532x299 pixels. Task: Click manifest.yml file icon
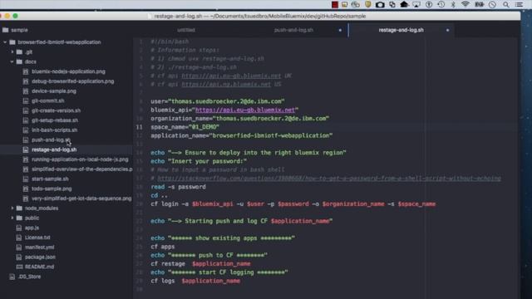[x=19, y=248]
